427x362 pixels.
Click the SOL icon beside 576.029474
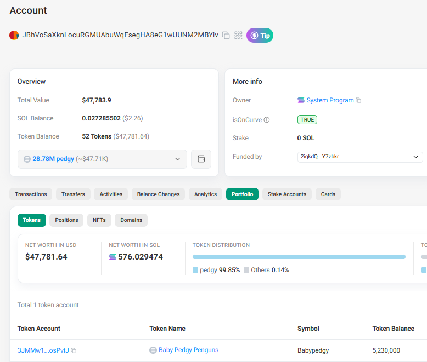pyautogui.click(x=113, y=257)
